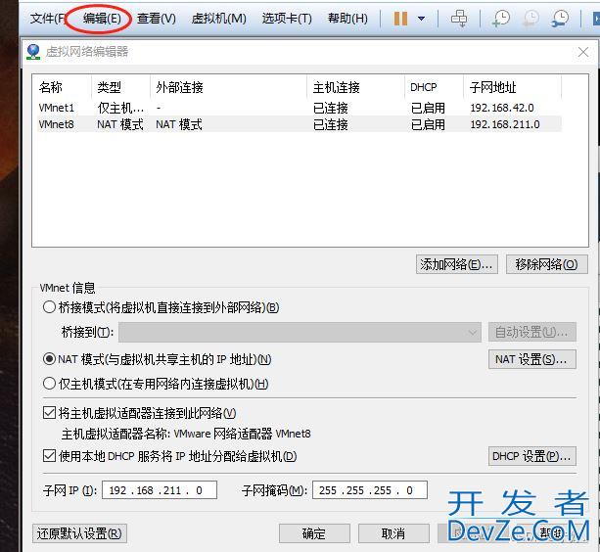
Task: Select the VMnet1 row
Action: tap(300, 108)
